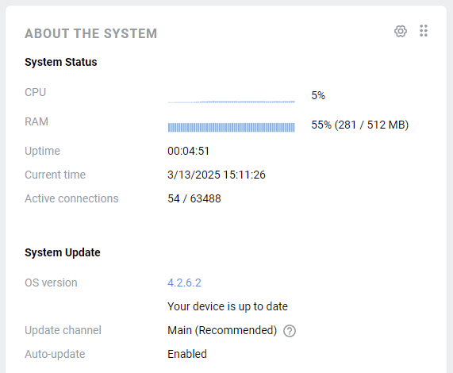The image size is (453, 373).
Task: Click the CPU usage graph
Action: (x=232, y=102)
